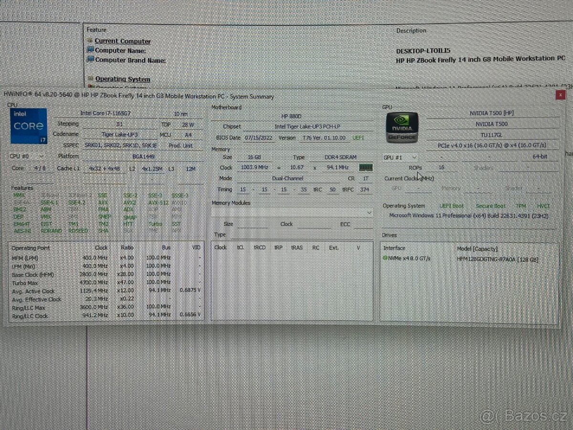Click the icon beside Computer Name
This screenshot has height=430, width=573.
tap(90, 51)
